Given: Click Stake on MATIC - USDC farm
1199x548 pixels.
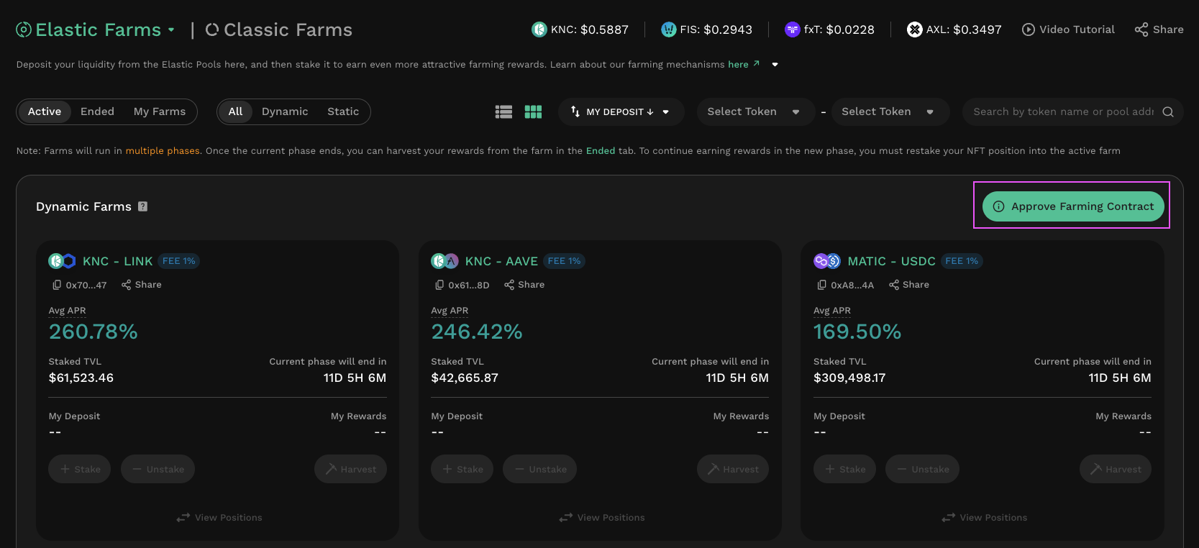Looking at the screenshot, I should tap(845, 469).
